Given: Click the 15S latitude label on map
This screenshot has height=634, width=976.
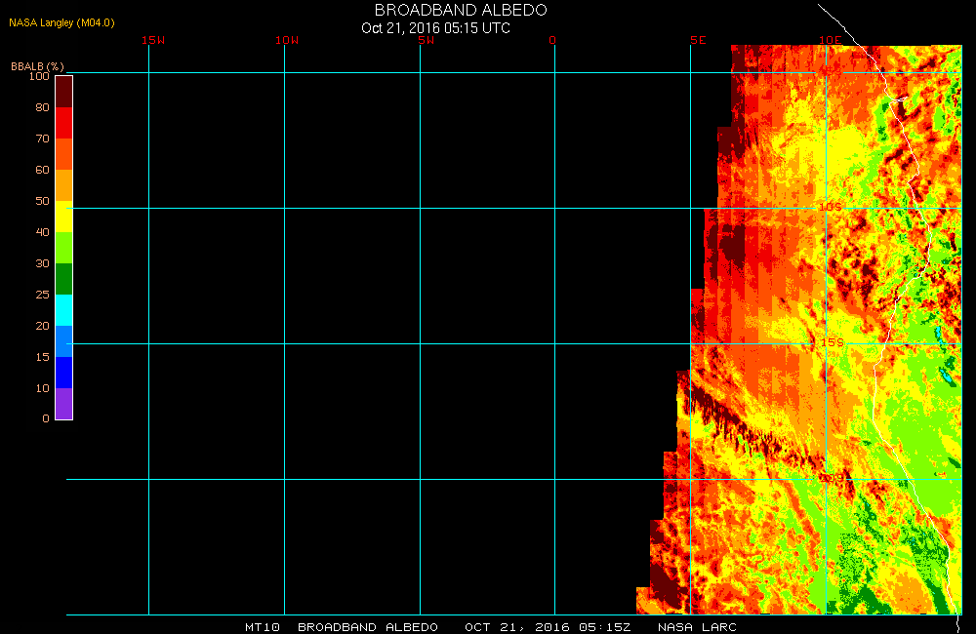Looking at the screenshot, I should pos(831,343).
